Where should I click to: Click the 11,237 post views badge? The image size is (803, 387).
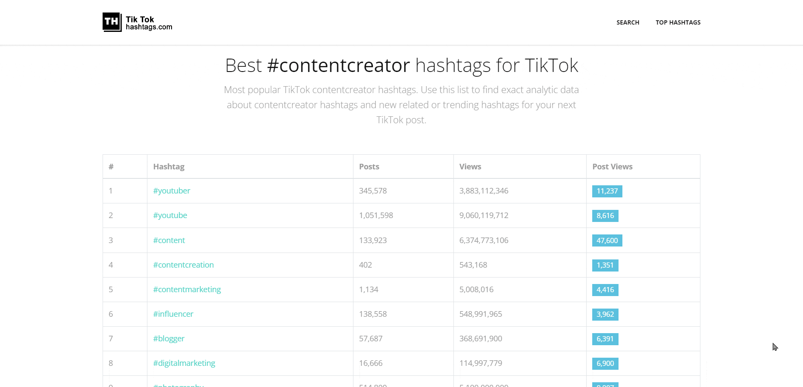(607, 191)
